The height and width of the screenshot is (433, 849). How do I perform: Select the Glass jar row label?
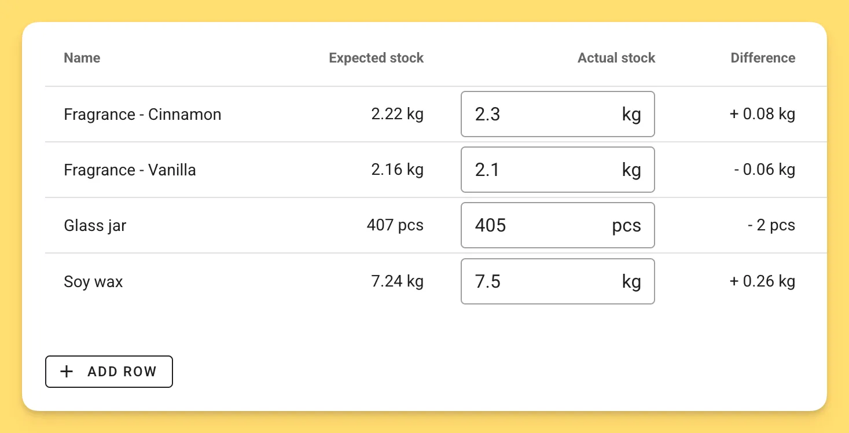(95, 225)
